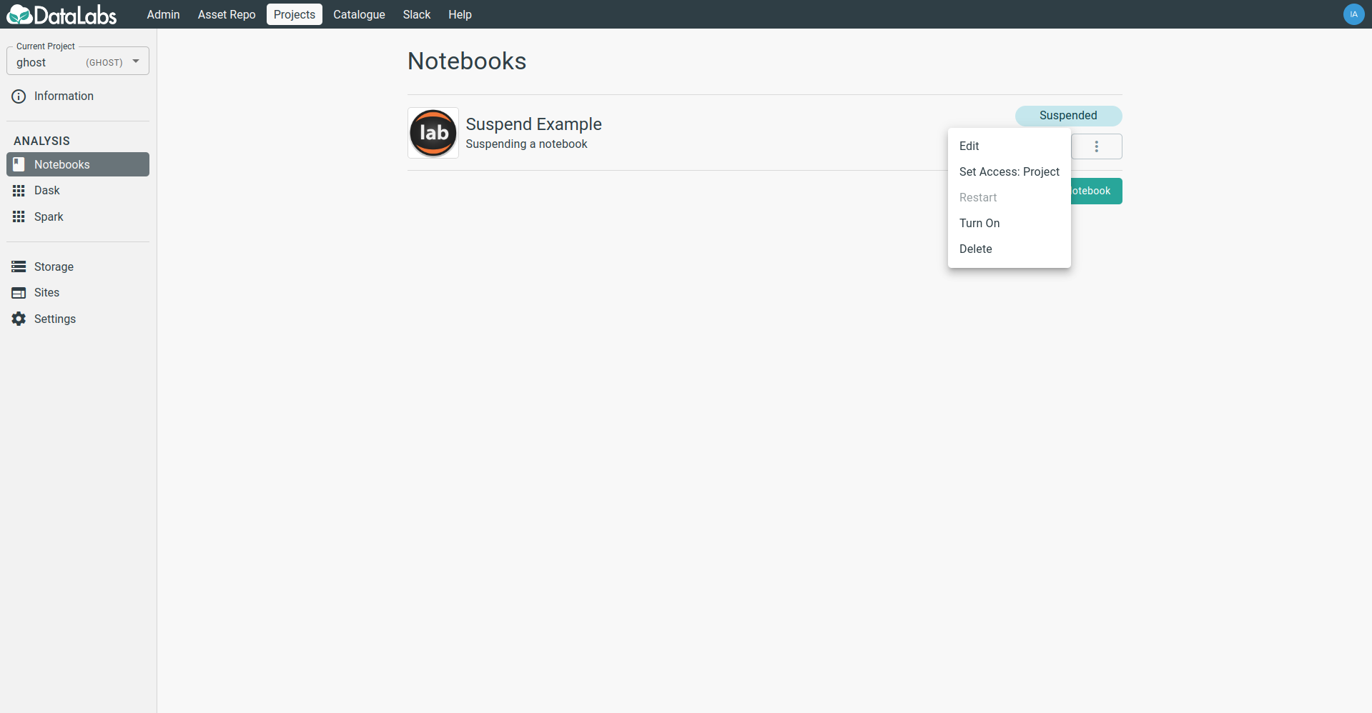Screen dimensions: 1372x713
Task: Click the Suspend Example notebook title
Action: tap(533, 124)
